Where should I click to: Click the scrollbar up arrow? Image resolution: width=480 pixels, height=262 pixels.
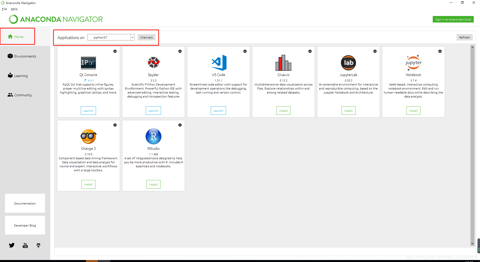point(472,47)
